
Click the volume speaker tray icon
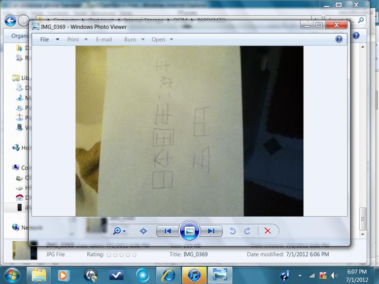point(333,275)
